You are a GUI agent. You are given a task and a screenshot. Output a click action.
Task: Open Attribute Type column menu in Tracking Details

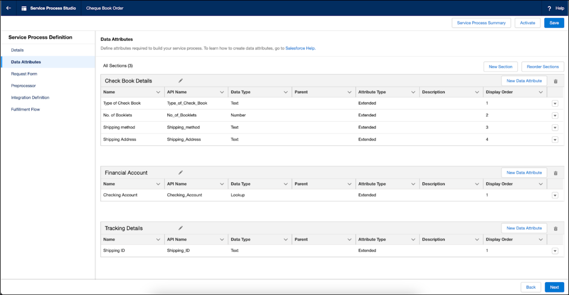coord(413,240)
